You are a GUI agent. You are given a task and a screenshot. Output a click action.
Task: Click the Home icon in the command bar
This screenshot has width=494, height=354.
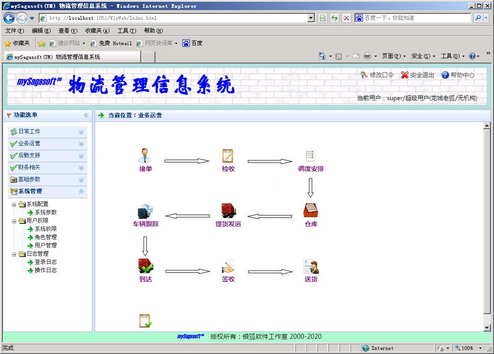pyautogui.click(x=322, y=56)
